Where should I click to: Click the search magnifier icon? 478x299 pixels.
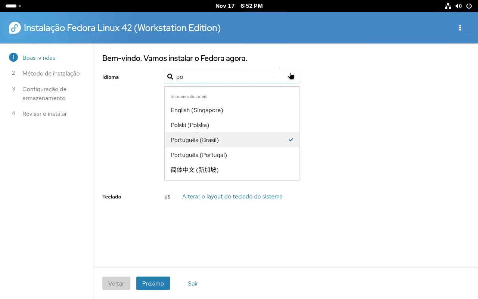[x=170, y=77]
